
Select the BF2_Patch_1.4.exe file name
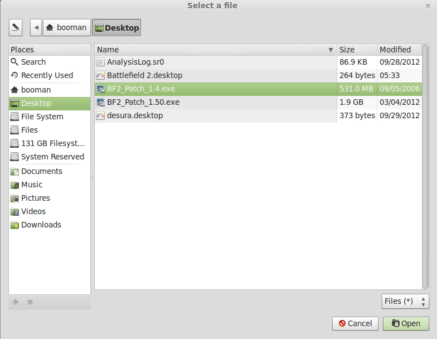click(141, 89)
